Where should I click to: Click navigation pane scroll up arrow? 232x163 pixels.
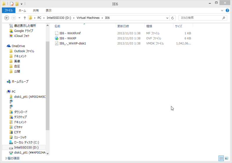[48, 26]
